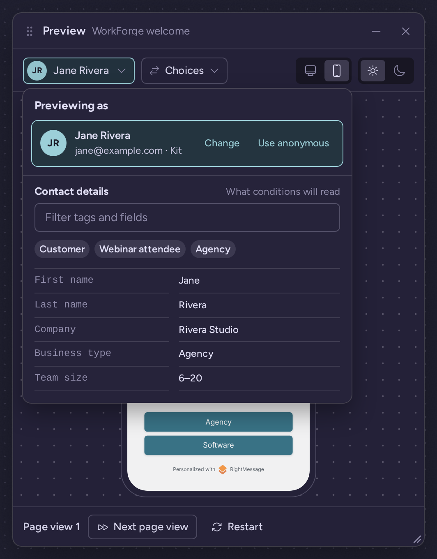Click the Company value Rivera Studio
The width and height of the screenshot is (437, 559).
tap(209, 330)
